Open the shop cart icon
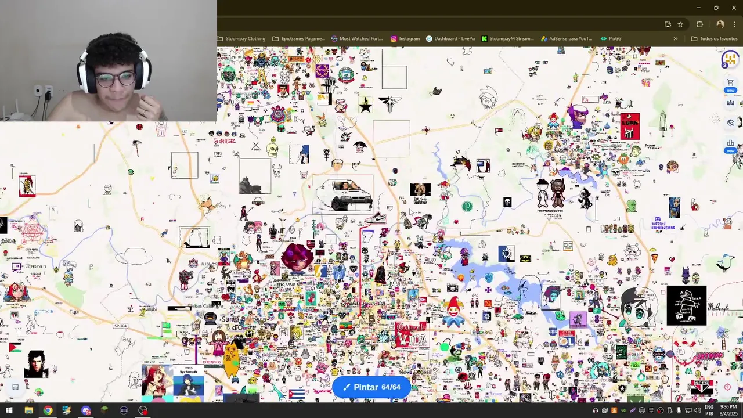 tap(730, 82)
